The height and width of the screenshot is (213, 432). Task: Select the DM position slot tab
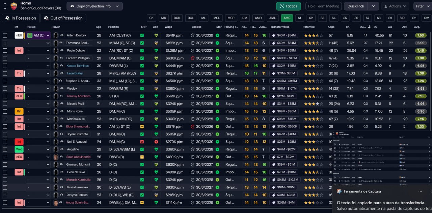coord(245,18)
